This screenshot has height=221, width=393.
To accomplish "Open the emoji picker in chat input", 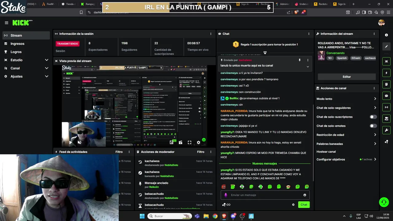I will [x=305, y=195].
